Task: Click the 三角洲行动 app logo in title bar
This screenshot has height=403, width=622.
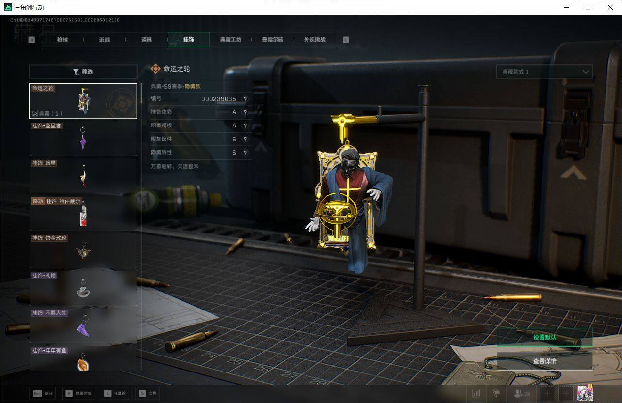Action: tap(8, 7)
